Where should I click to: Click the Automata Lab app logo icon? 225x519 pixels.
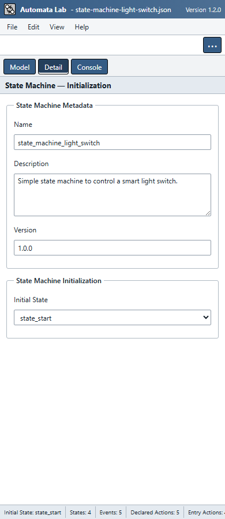10,9
